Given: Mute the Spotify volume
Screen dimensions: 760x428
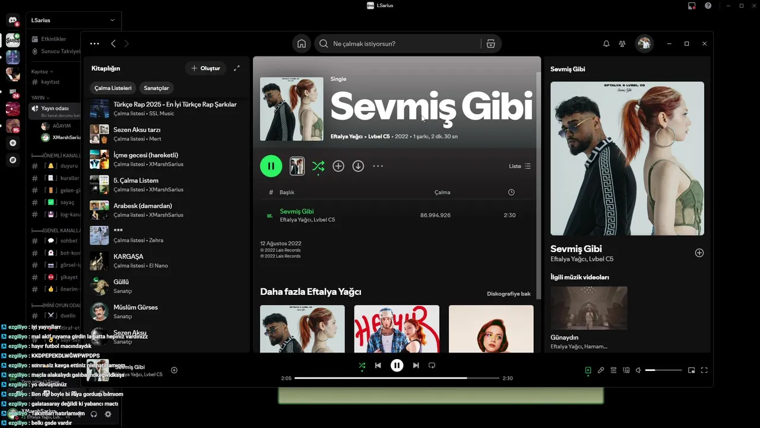Looking at the screenshot, I should pyautogui.click(x=638, y=370).
